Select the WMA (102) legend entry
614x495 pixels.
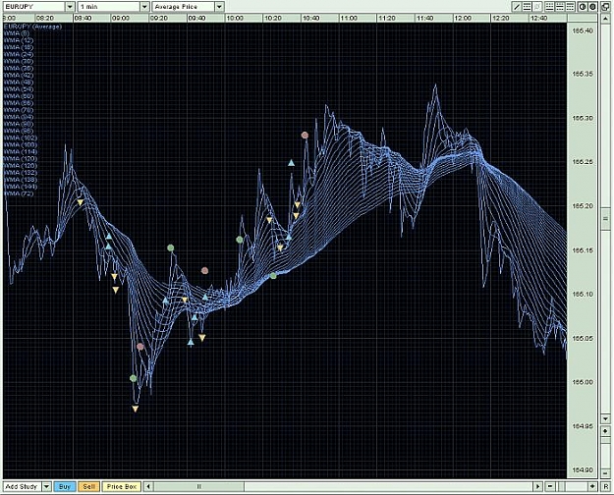pyautogui.click(x=21, y=137)
